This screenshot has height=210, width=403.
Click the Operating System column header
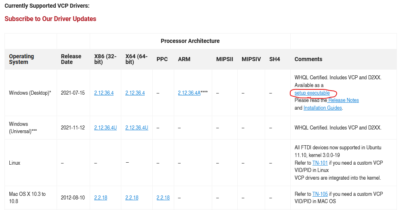pos(21,59)
